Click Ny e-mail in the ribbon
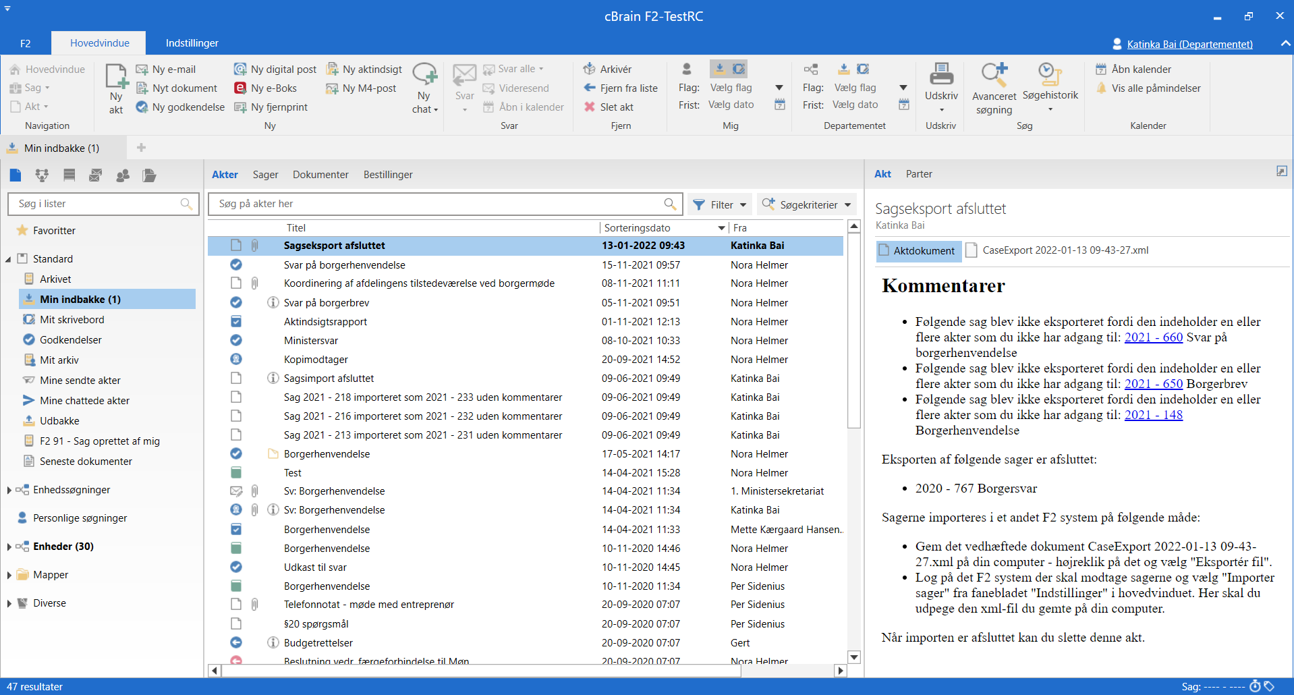The height and width of the screenshot is (695, 1294). 166,69
